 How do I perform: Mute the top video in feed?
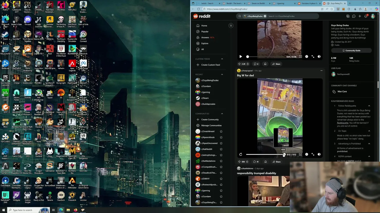[319, 57]
